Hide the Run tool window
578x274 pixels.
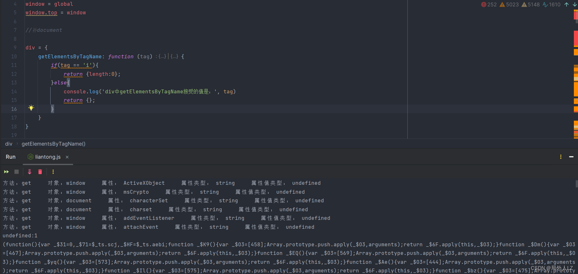point(571,157)
